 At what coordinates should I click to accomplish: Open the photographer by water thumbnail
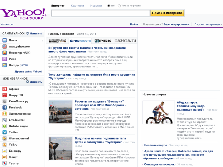coord(61,149)
